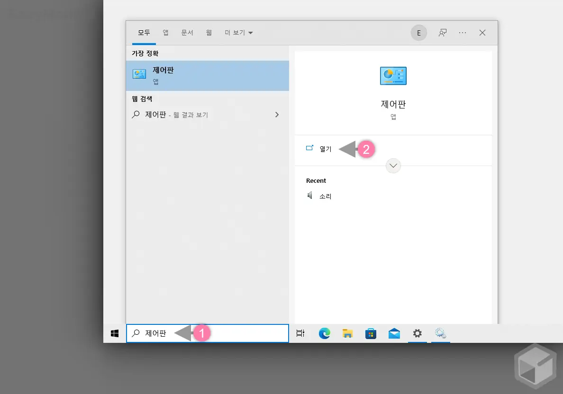Select the 제어판 best match result
The height and width of the screenshot is (394, 563).
(207, 76)
